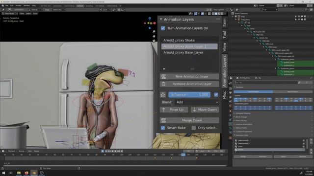Screen dimensions: 314x176
Task: Click the outliner search field
Action: pos(269,10)
